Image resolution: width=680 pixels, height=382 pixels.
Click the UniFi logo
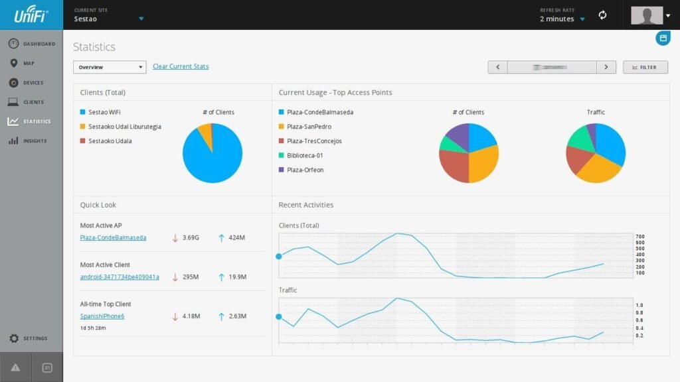pyautogui.click(x=31, y=14)
